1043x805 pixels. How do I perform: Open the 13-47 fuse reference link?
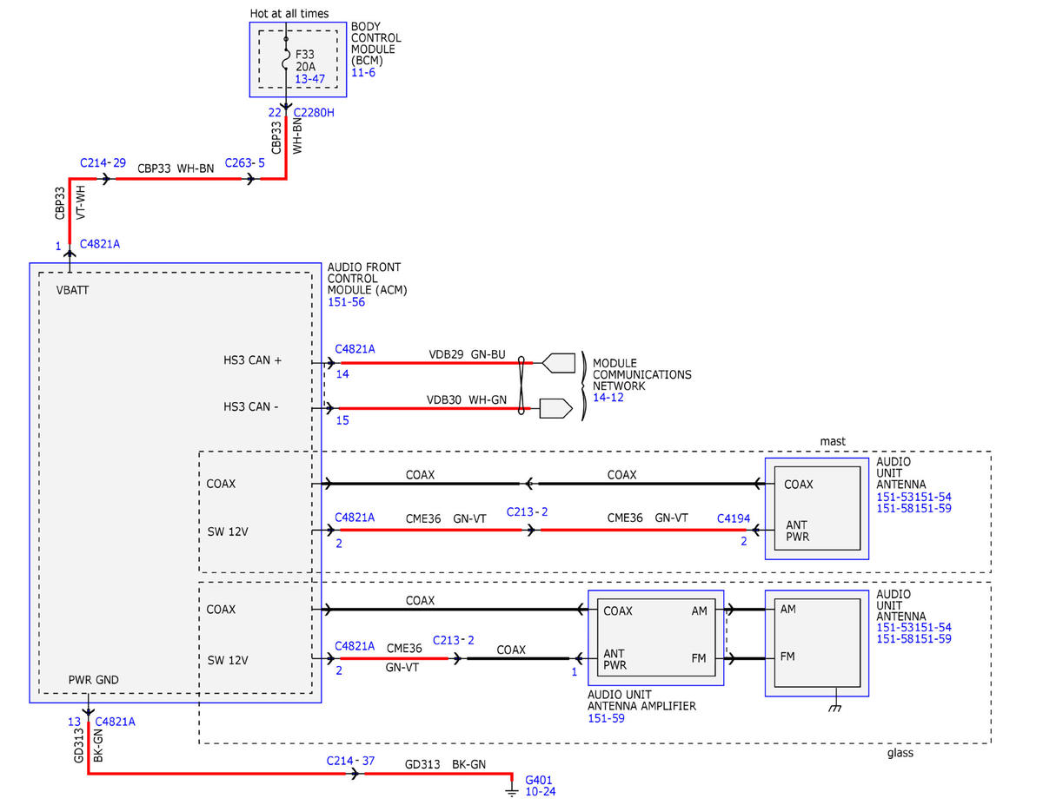click(309, 78)
